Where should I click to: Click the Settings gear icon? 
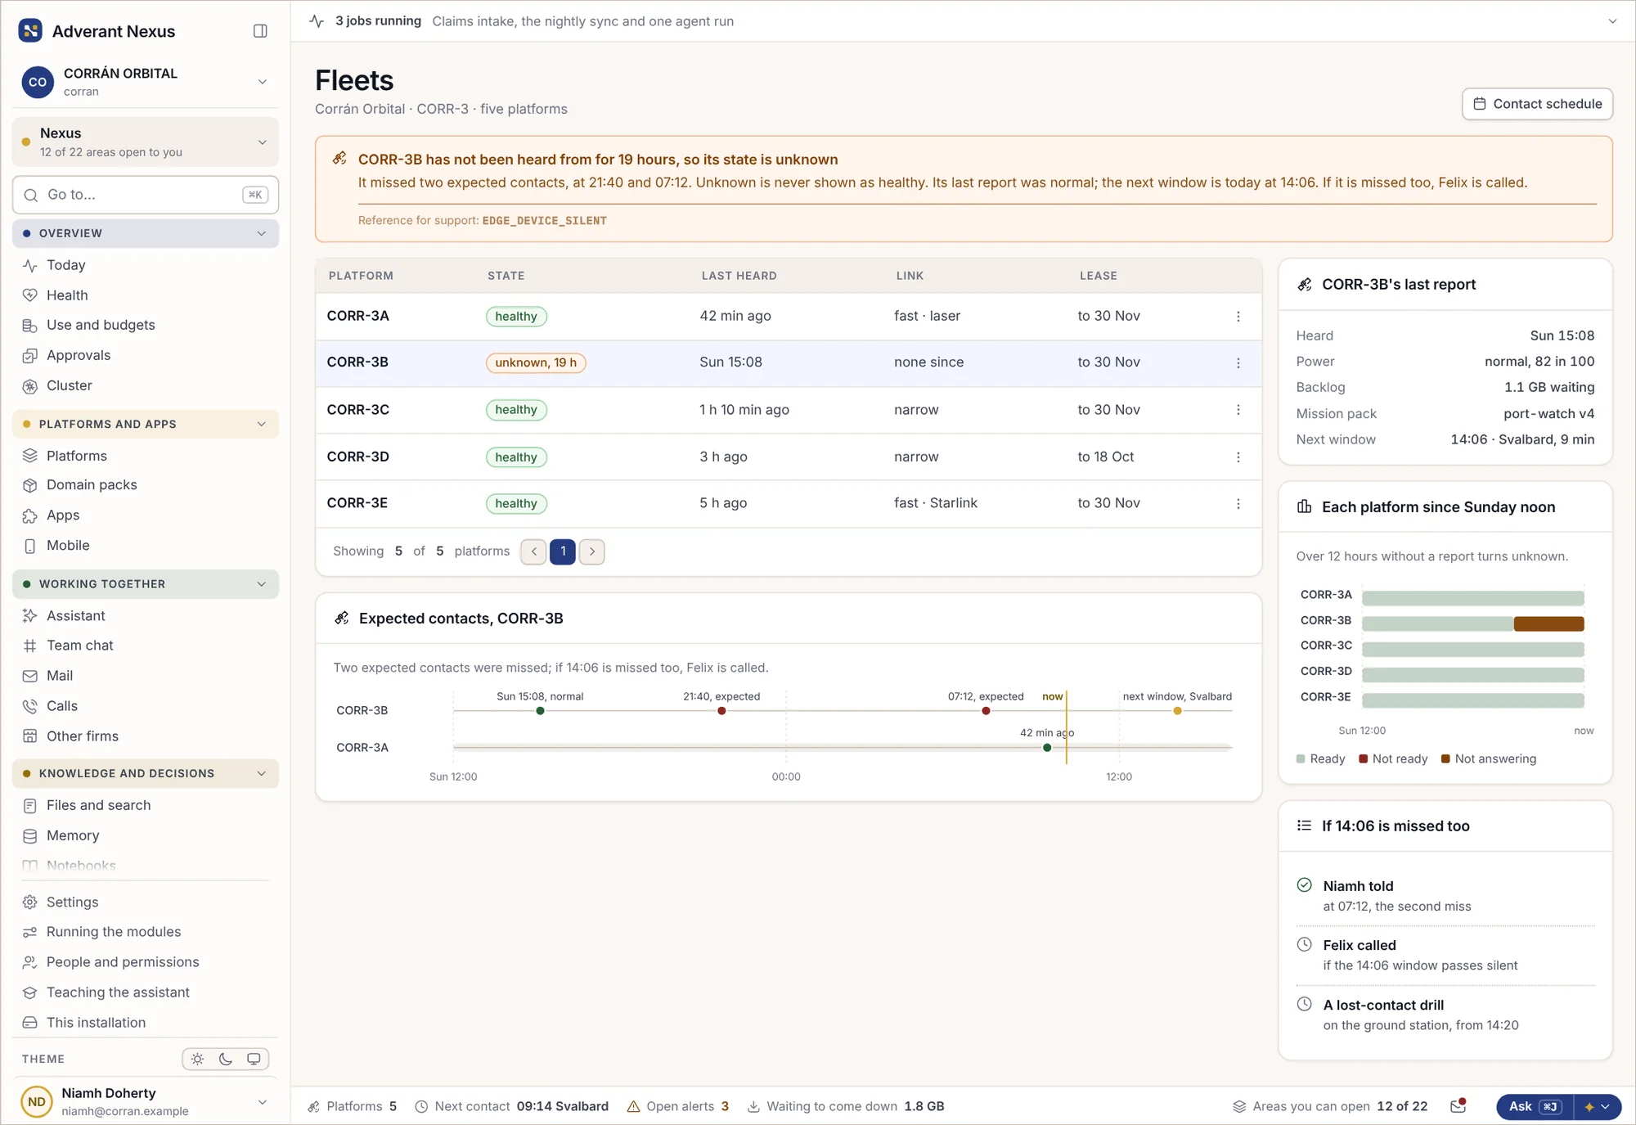[30, 902]
